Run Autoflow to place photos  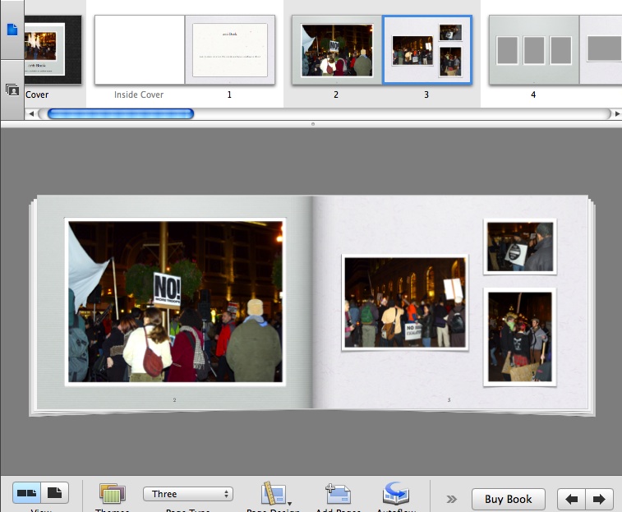point(396,493)
